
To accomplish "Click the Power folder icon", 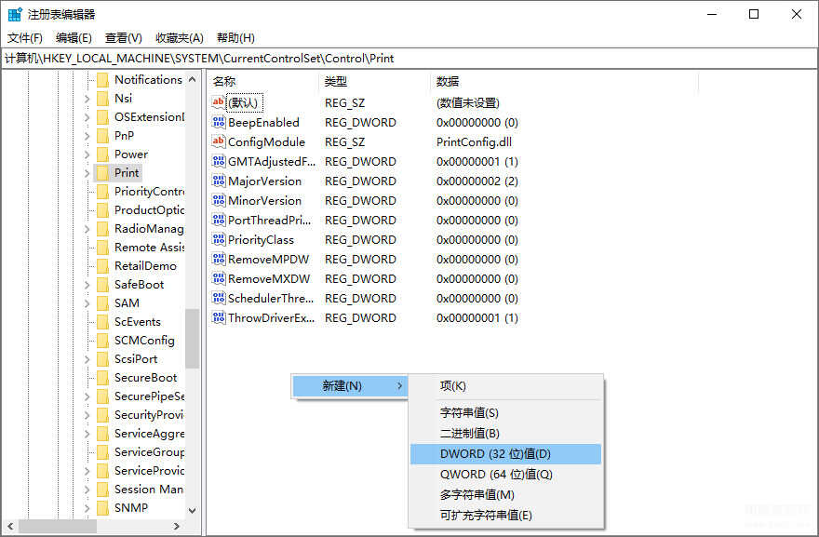I will click(x=103, y=154).
